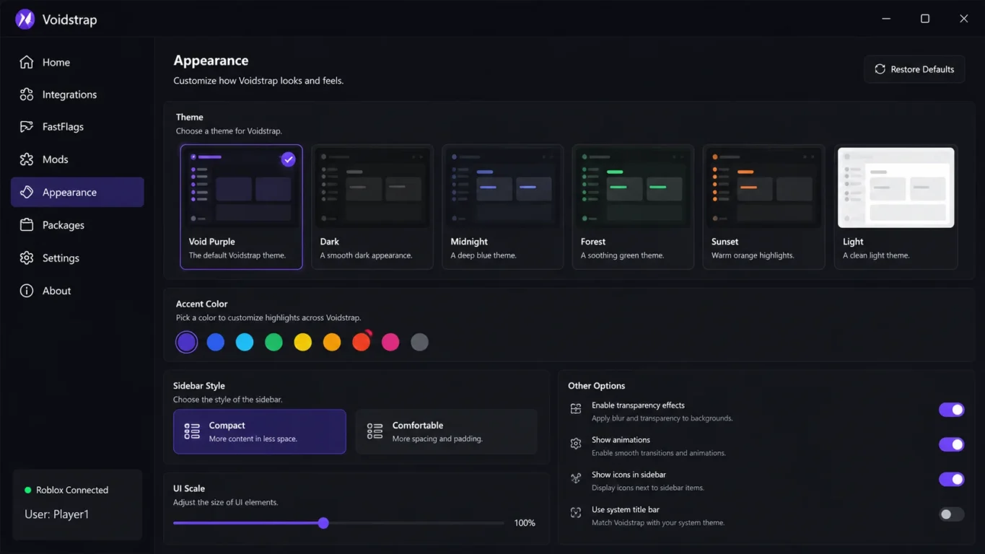Enable Use system title bar switch
The image size is (985, 554).
pyautogui.click(x=951, y=514)
